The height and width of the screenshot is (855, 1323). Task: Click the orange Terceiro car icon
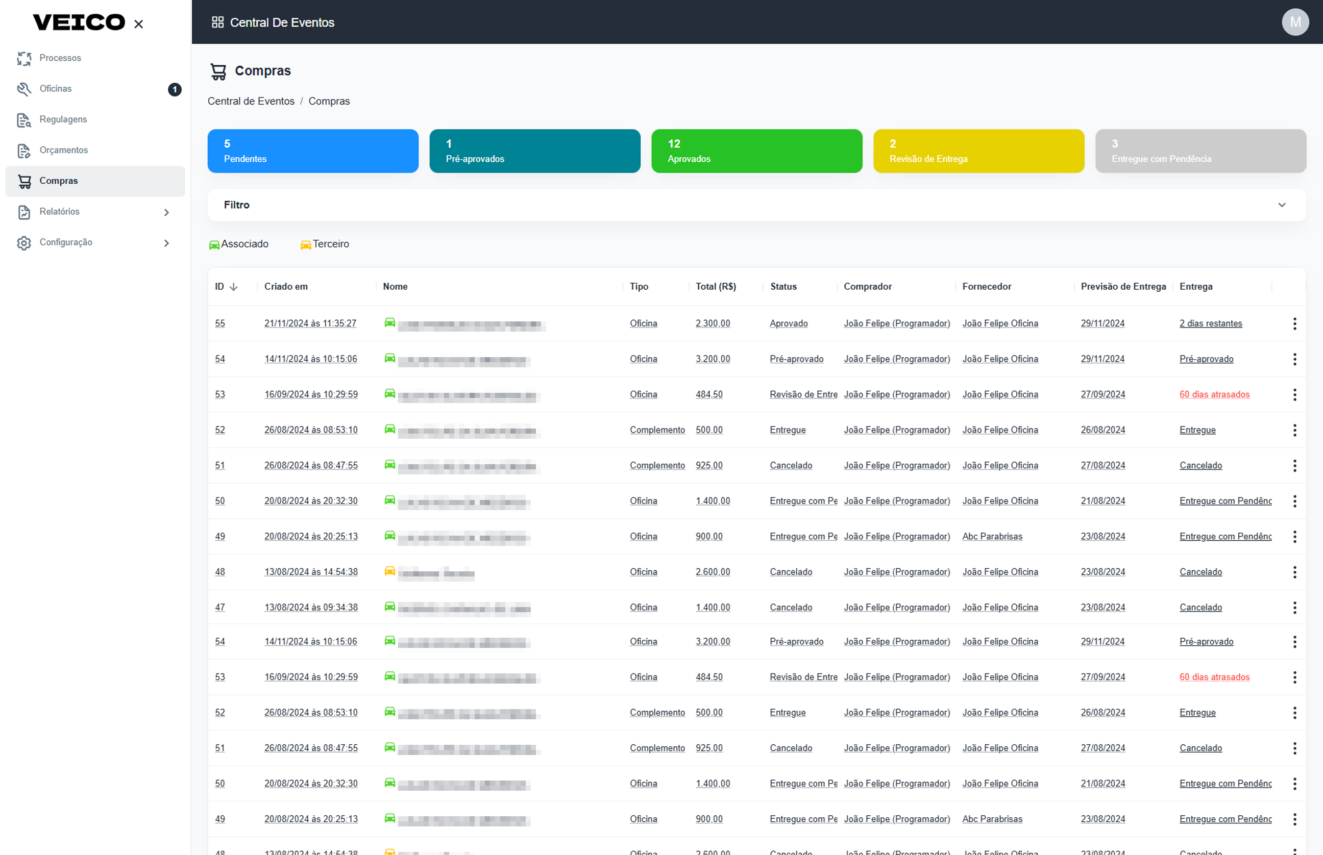tap(305, 245)
